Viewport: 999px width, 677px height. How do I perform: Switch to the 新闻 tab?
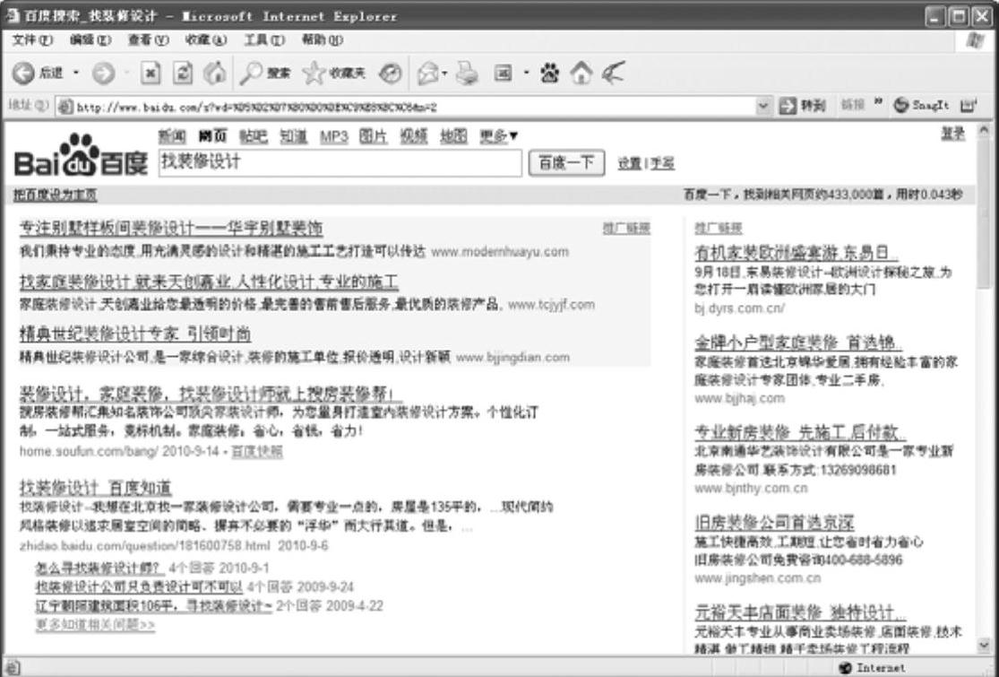click(x=172, y=135)
